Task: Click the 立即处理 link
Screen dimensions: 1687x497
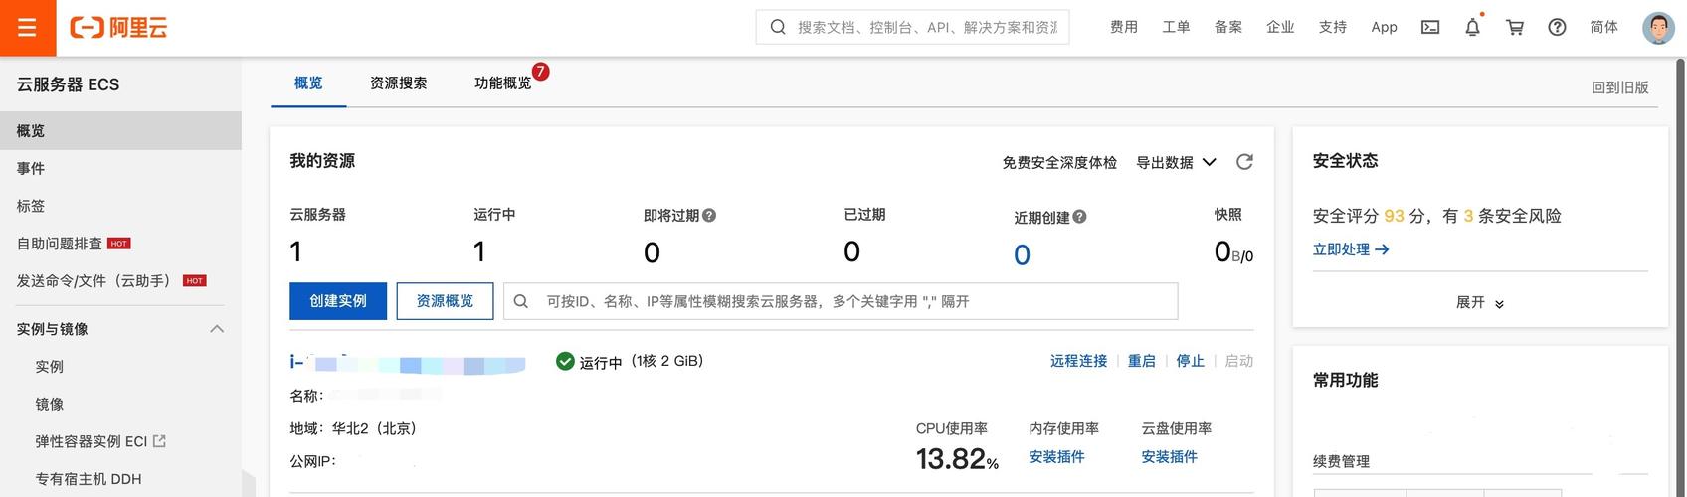Action: pyautogui.click(x=1341, y=249)
